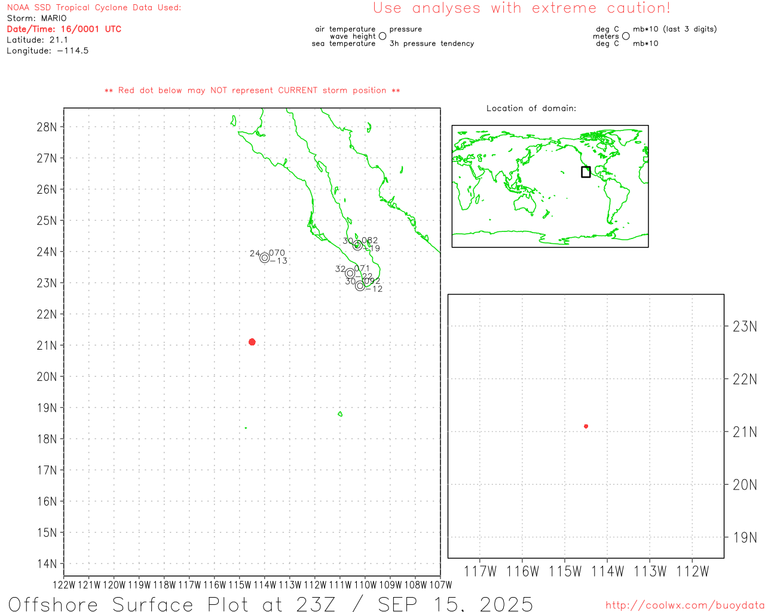Click the -13 pressure tendency value
Viewport: 765px width, 612px height.
279,261
